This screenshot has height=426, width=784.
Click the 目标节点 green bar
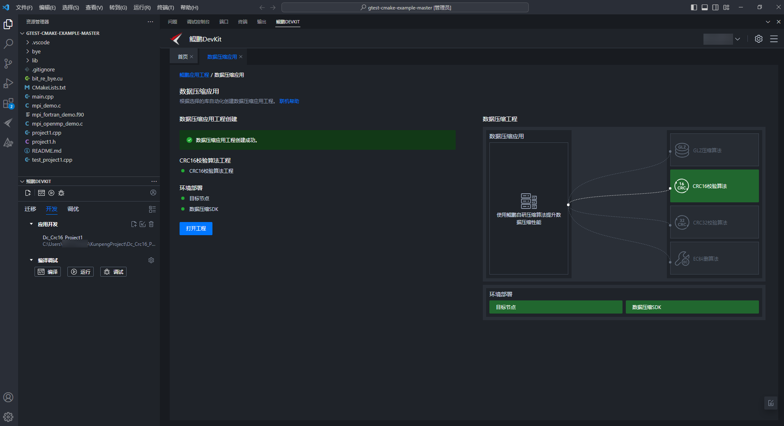point(556,307)
